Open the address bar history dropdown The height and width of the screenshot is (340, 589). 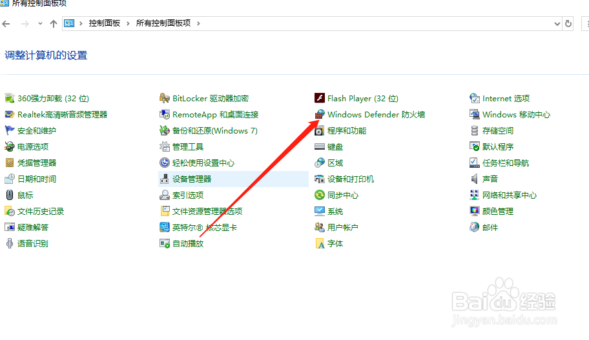(557, 24)
